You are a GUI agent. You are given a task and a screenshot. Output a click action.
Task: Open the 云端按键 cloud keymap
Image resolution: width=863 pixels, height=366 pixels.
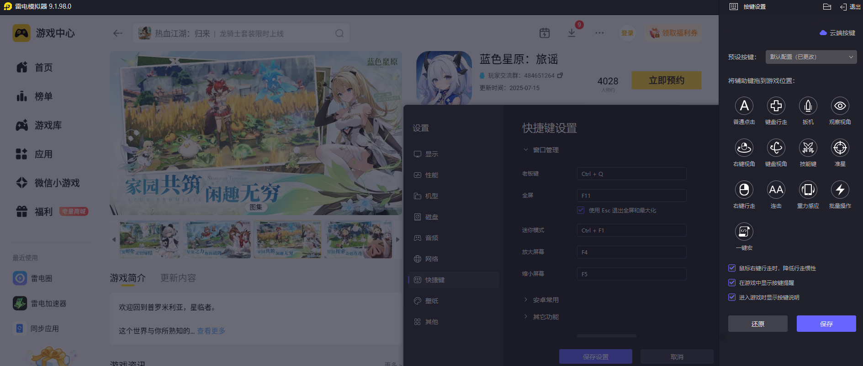tap(837, 33)
